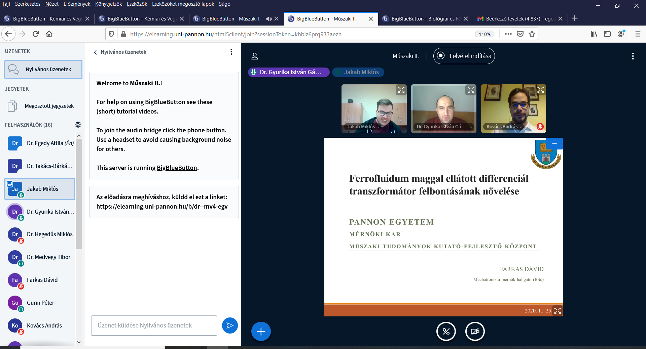Screen dimensions: 646x349
Task: Open the tutorial videos link
Action: pyautogui.click(x=136, y=111)
